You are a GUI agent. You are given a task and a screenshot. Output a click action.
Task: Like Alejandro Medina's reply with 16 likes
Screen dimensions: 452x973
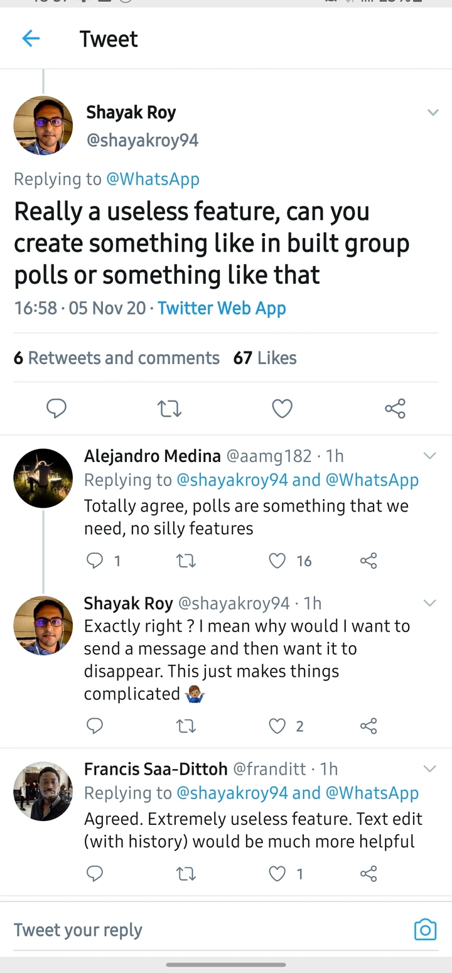coord(277,561)
